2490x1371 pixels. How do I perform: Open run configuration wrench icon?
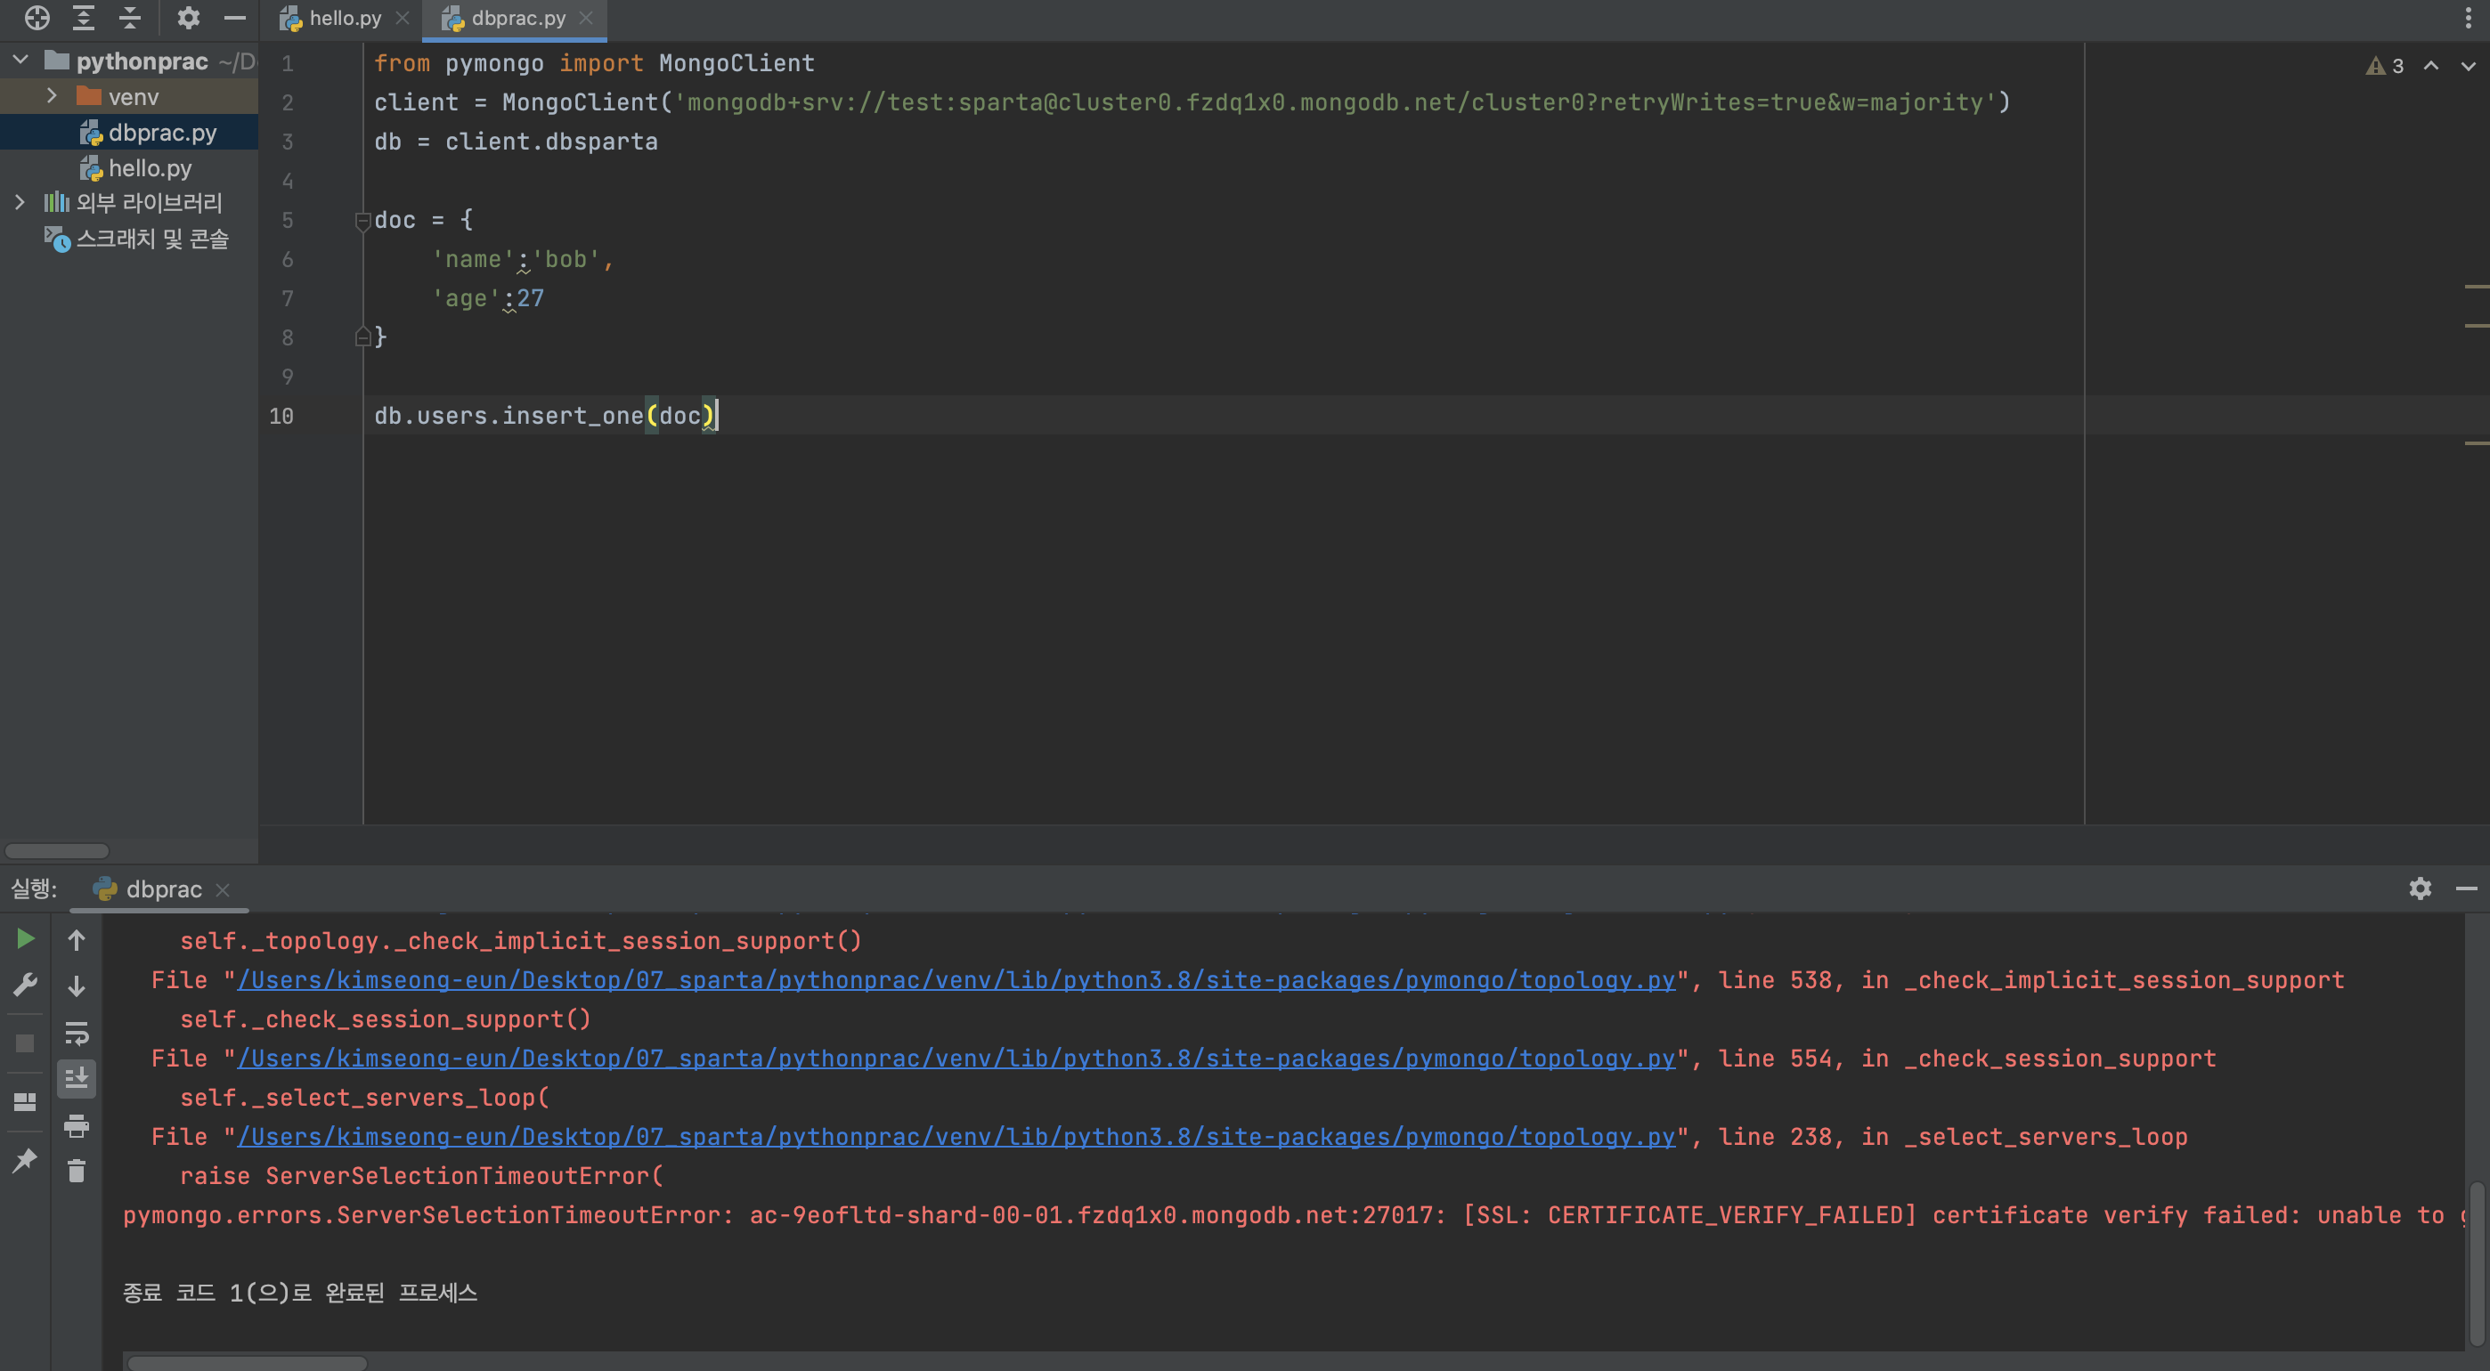(x=25, y=984)
